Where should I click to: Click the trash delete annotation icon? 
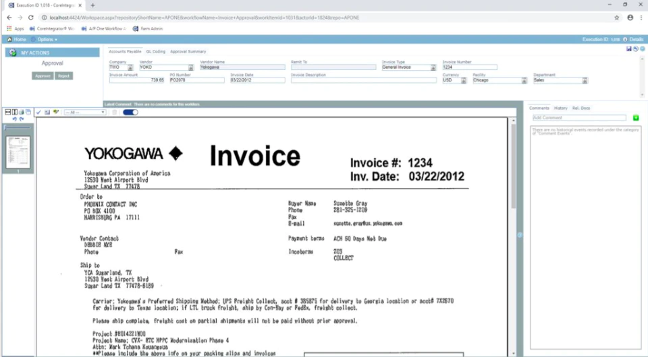115,112
